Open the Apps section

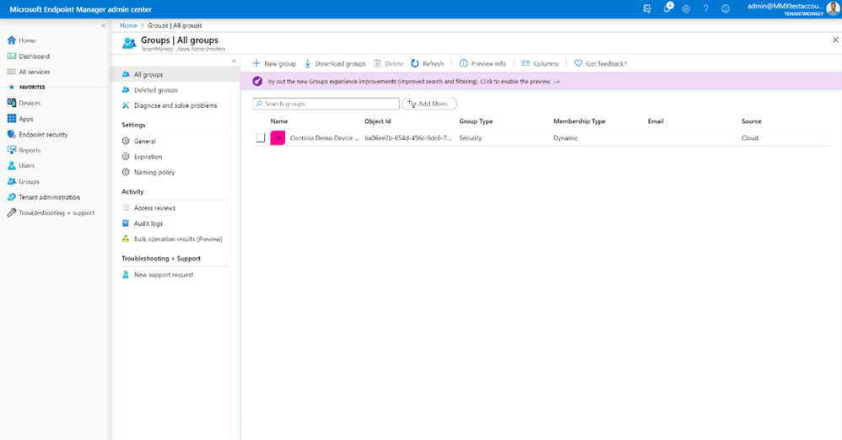(x=20, y=119)
